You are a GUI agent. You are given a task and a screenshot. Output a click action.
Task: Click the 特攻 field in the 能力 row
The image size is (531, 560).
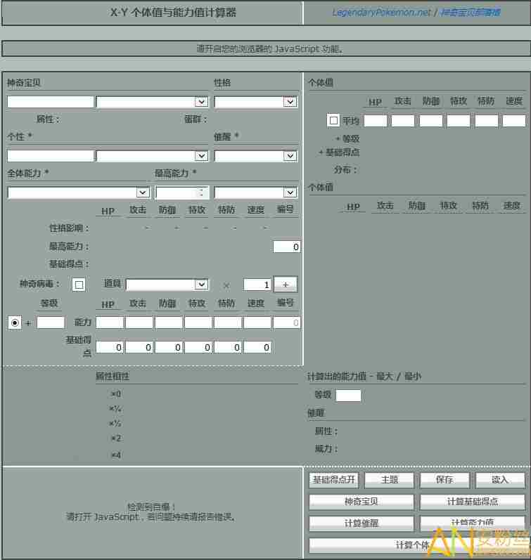198,322
